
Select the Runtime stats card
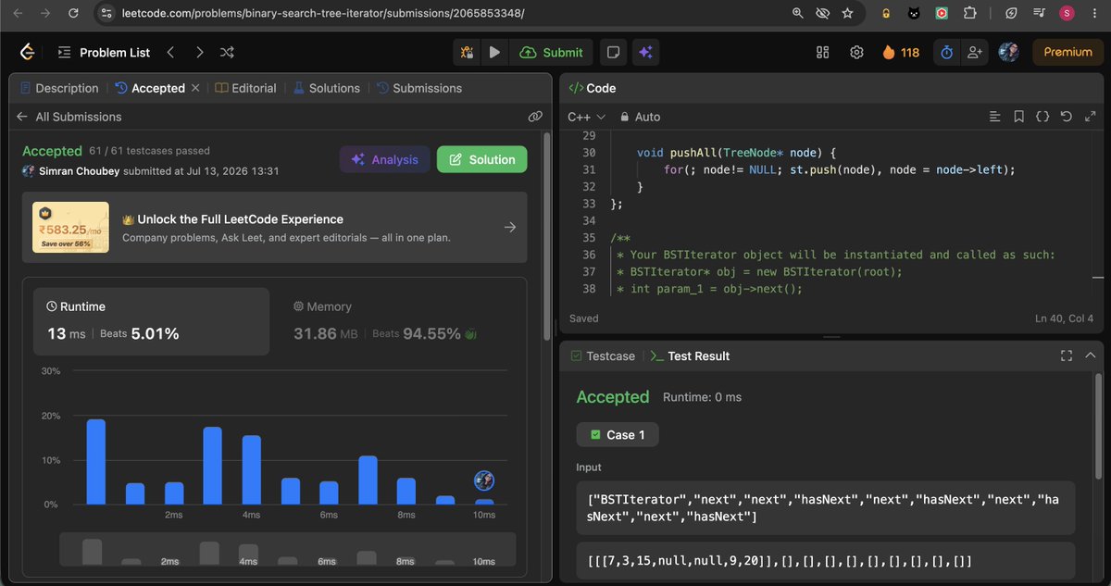151,321
